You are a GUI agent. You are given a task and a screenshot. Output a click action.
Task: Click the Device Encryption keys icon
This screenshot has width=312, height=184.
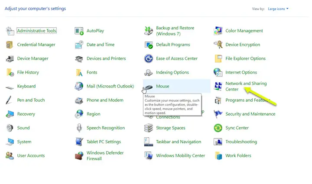pos(218,45)
